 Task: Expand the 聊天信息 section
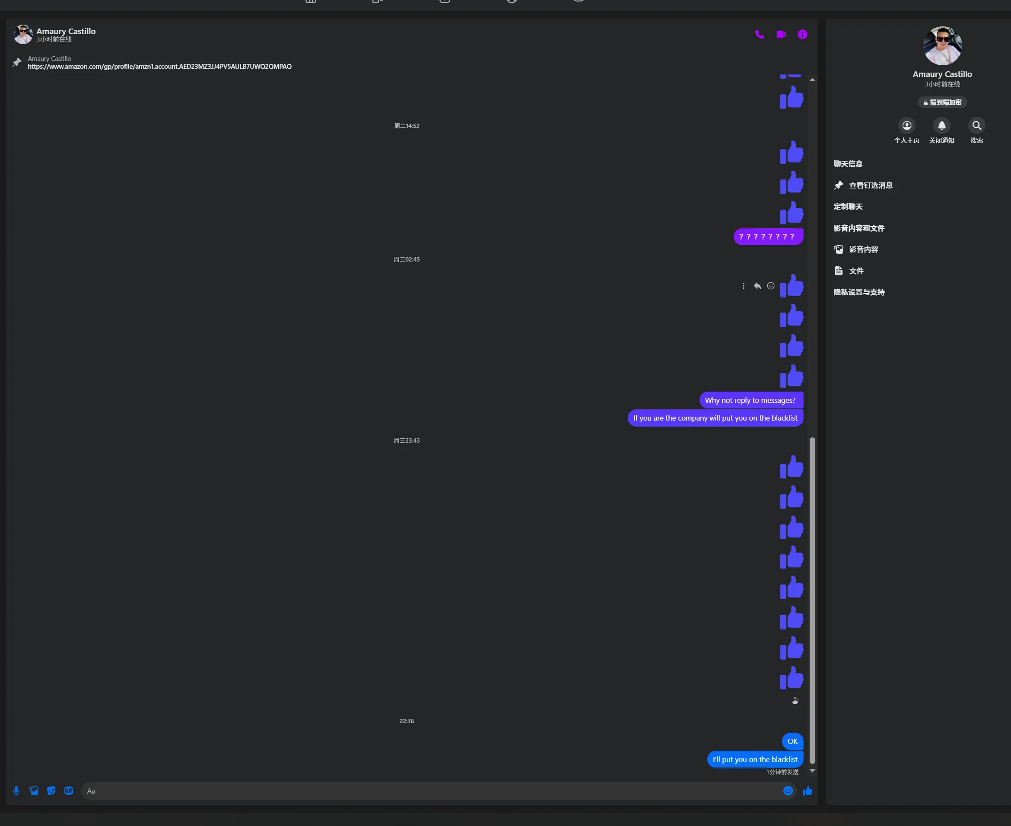[848, 164]
